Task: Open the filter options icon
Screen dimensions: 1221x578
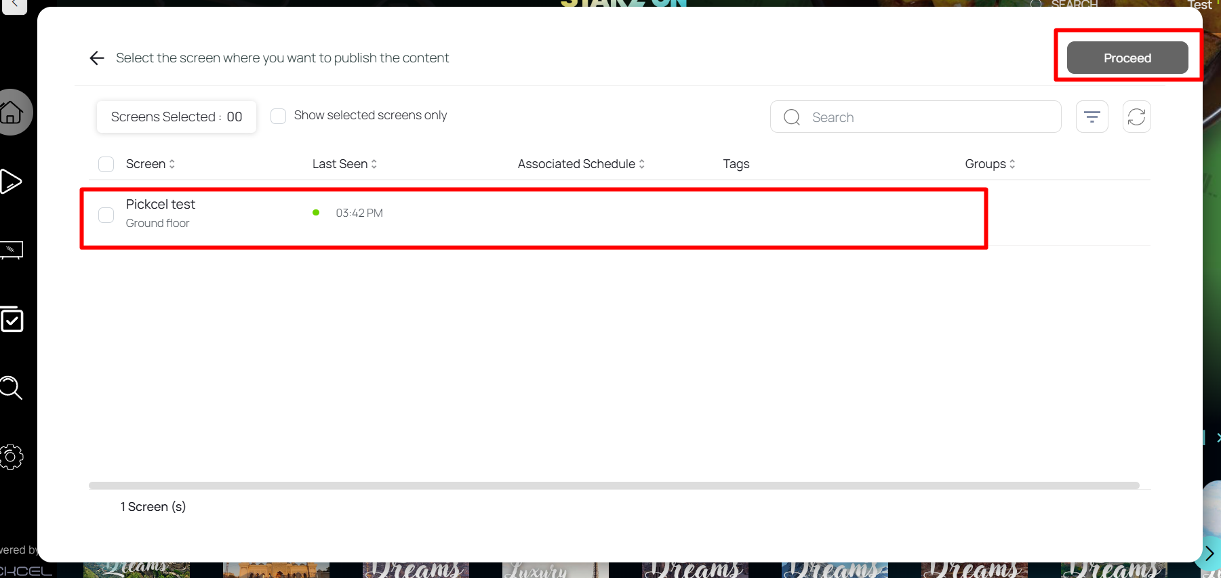Action: [x=1092, y=117]
